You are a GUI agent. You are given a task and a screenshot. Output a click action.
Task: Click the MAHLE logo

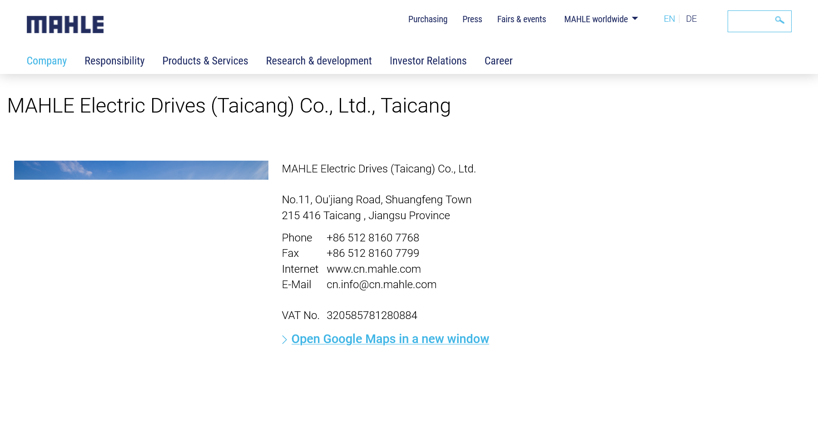(x=65, y=25)
